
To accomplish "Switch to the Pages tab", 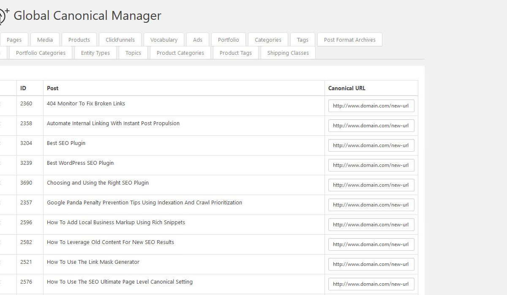I will point(14,40).
